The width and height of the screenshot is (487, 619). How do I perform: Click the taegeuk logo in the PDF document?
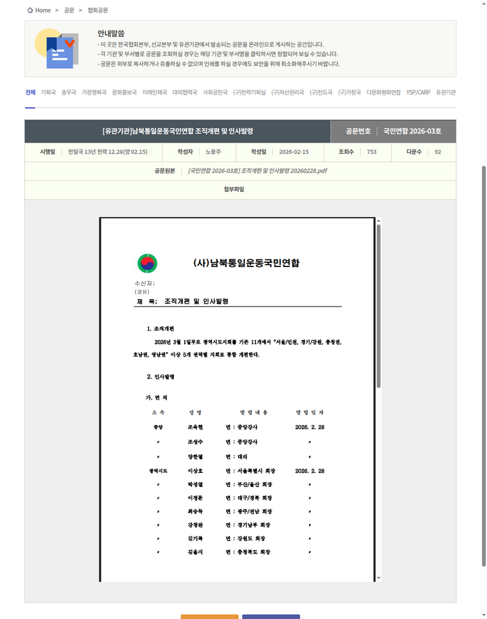(x=147, y=264)
